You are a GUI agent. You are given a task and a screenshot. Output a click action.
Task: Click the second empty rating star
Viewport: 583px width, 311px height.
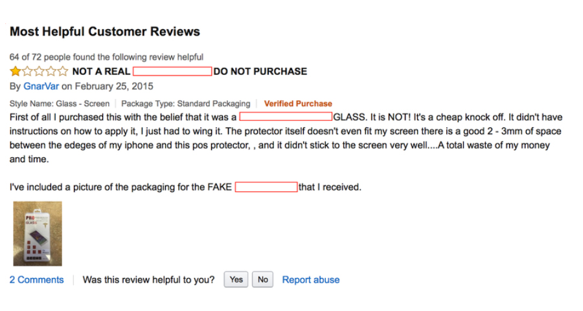pos(27,71)
